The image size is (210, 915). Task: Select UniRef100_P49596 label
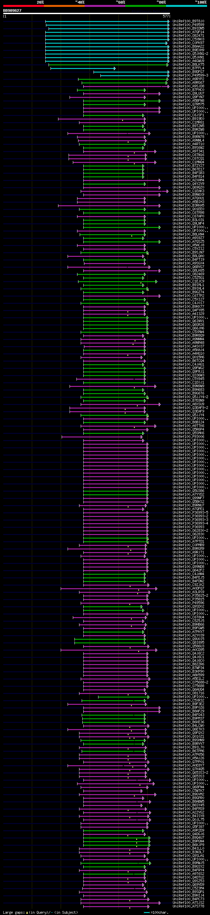pyautogui.click(x=188, y=603)
